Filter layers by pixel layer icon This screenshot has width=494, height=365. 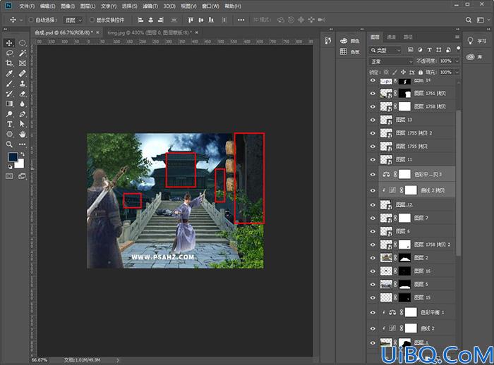[x=410, y=50]
